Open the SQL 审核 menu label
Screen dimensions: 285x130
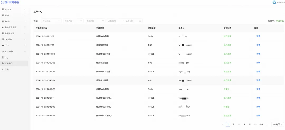pos(9,51)
